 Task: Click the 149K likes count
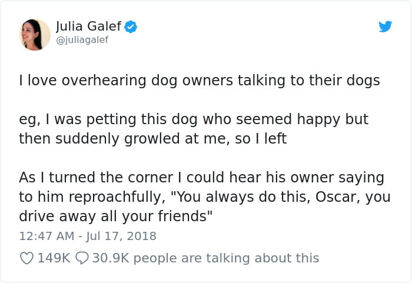point(54,258)
